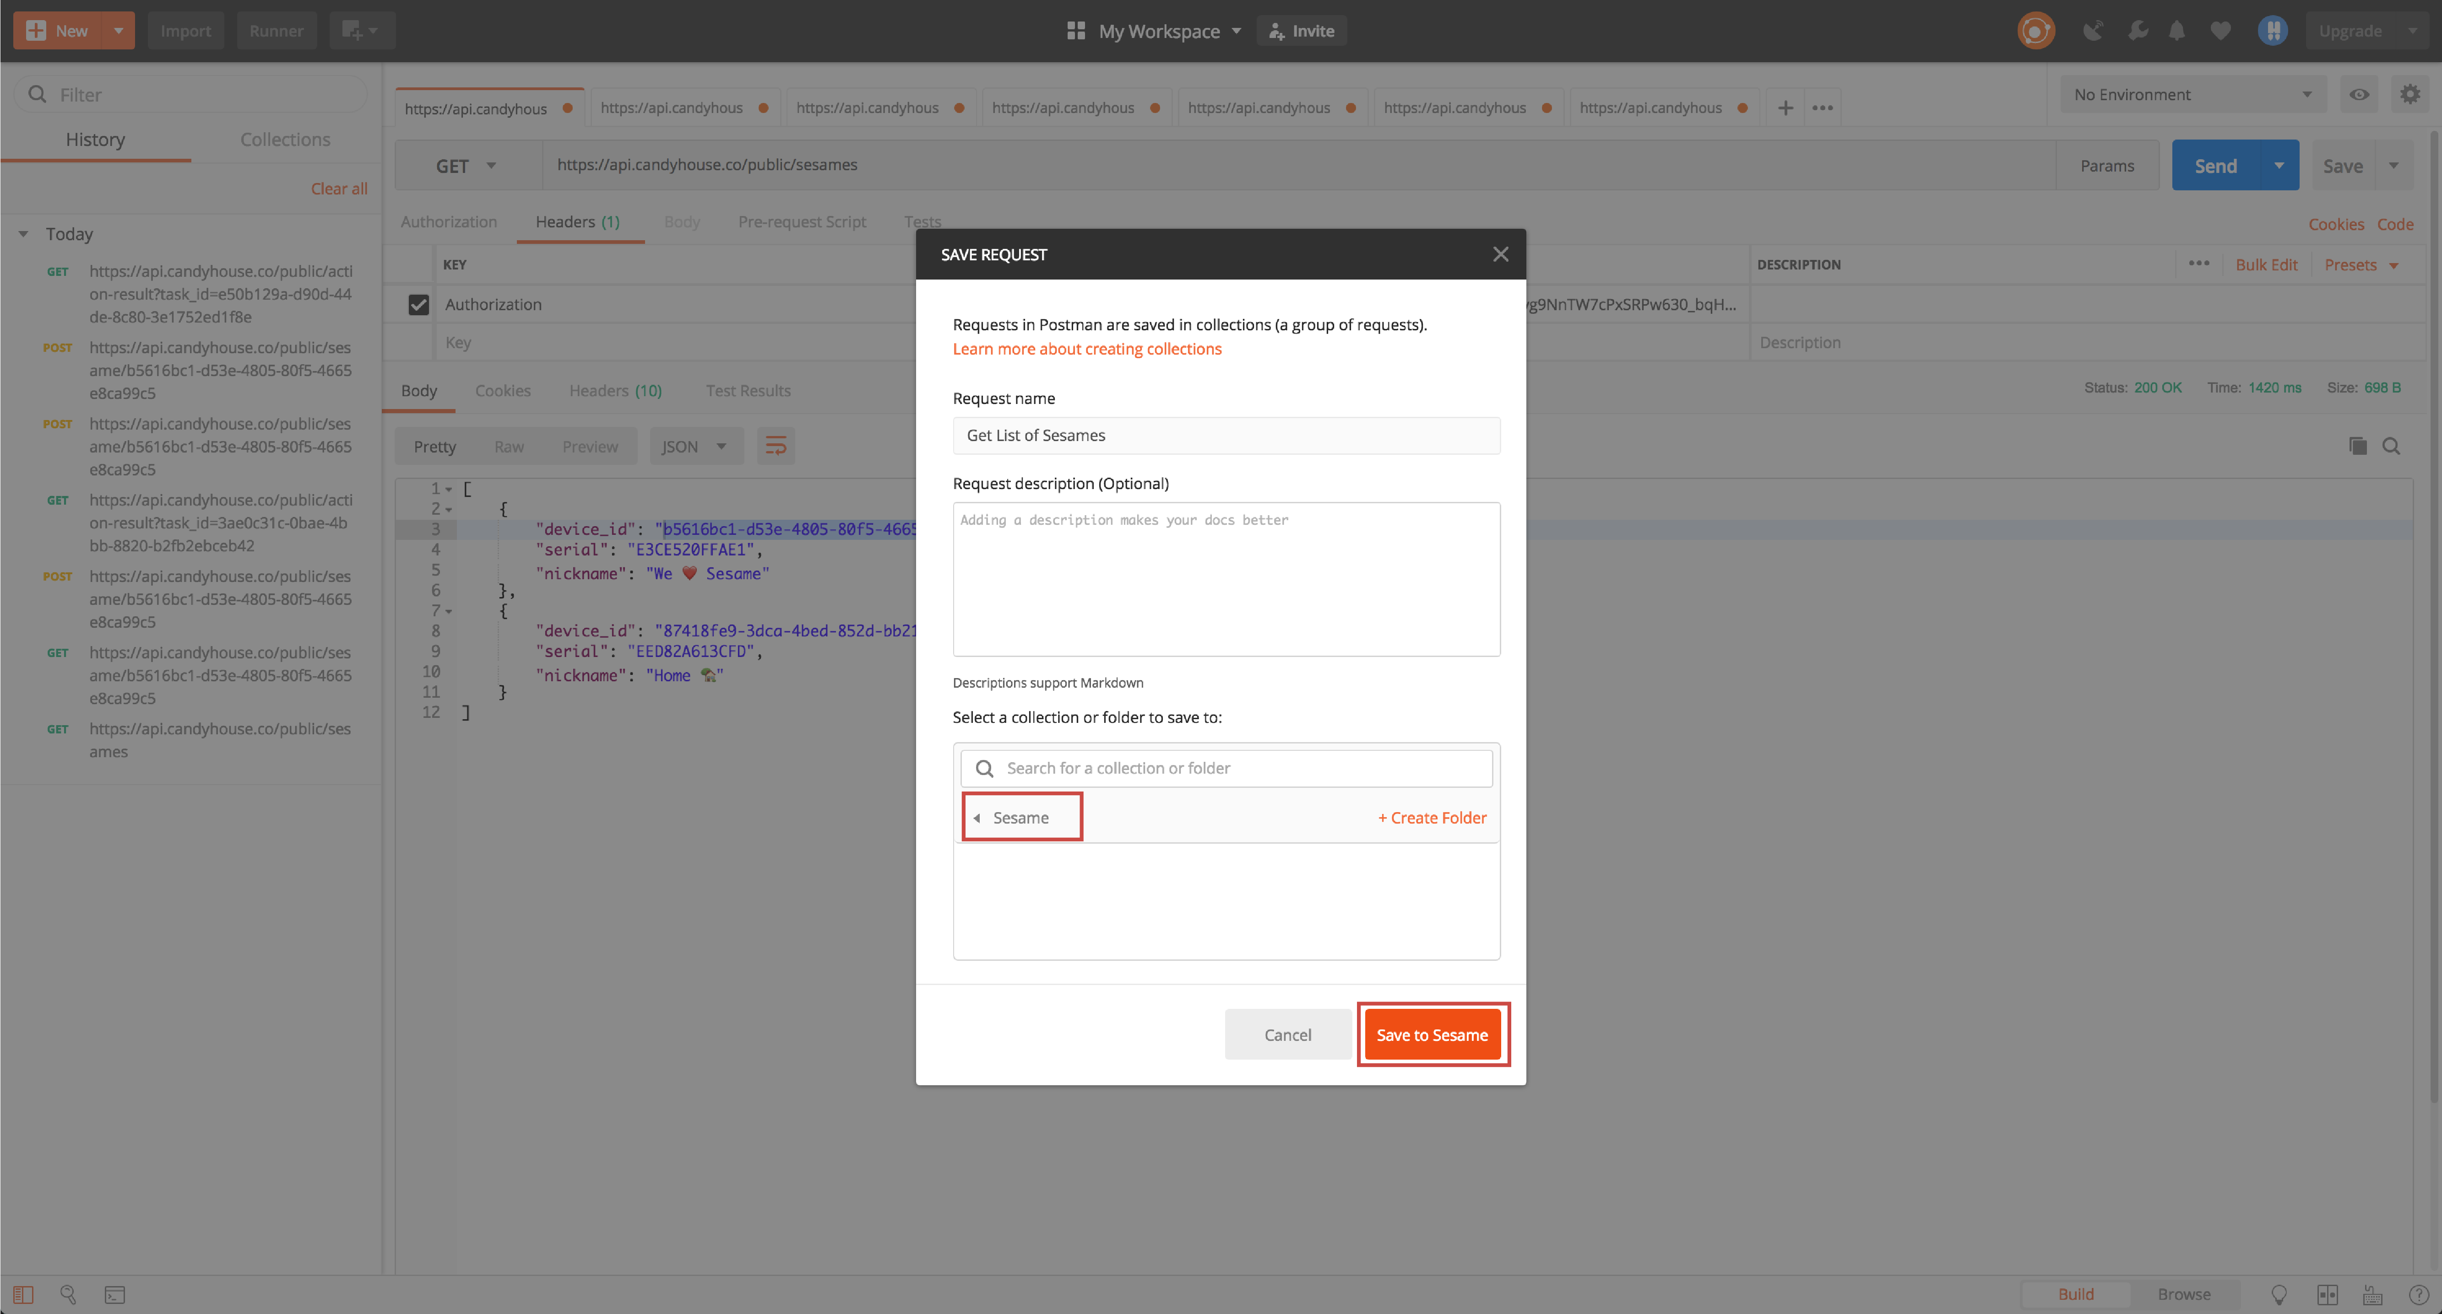This screenshot has width=2442, height=1314.
Task: Click the Import button
Action: [x=186, y=30]
